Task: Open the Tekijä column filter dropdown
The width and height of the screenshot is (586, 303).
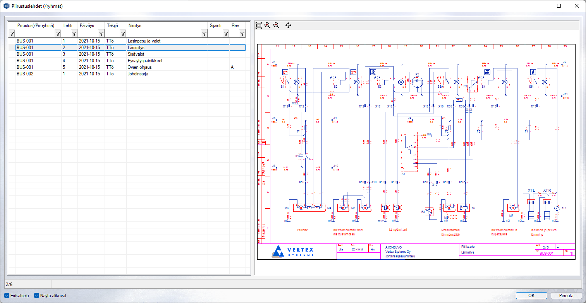Action: 123,34
